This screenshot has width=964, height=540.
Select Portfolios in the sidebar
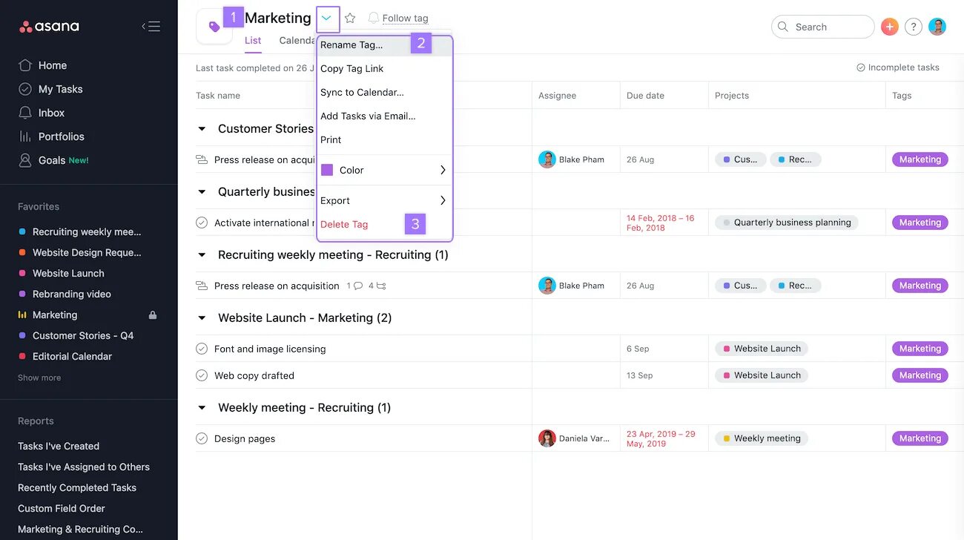tap(59, 136)
